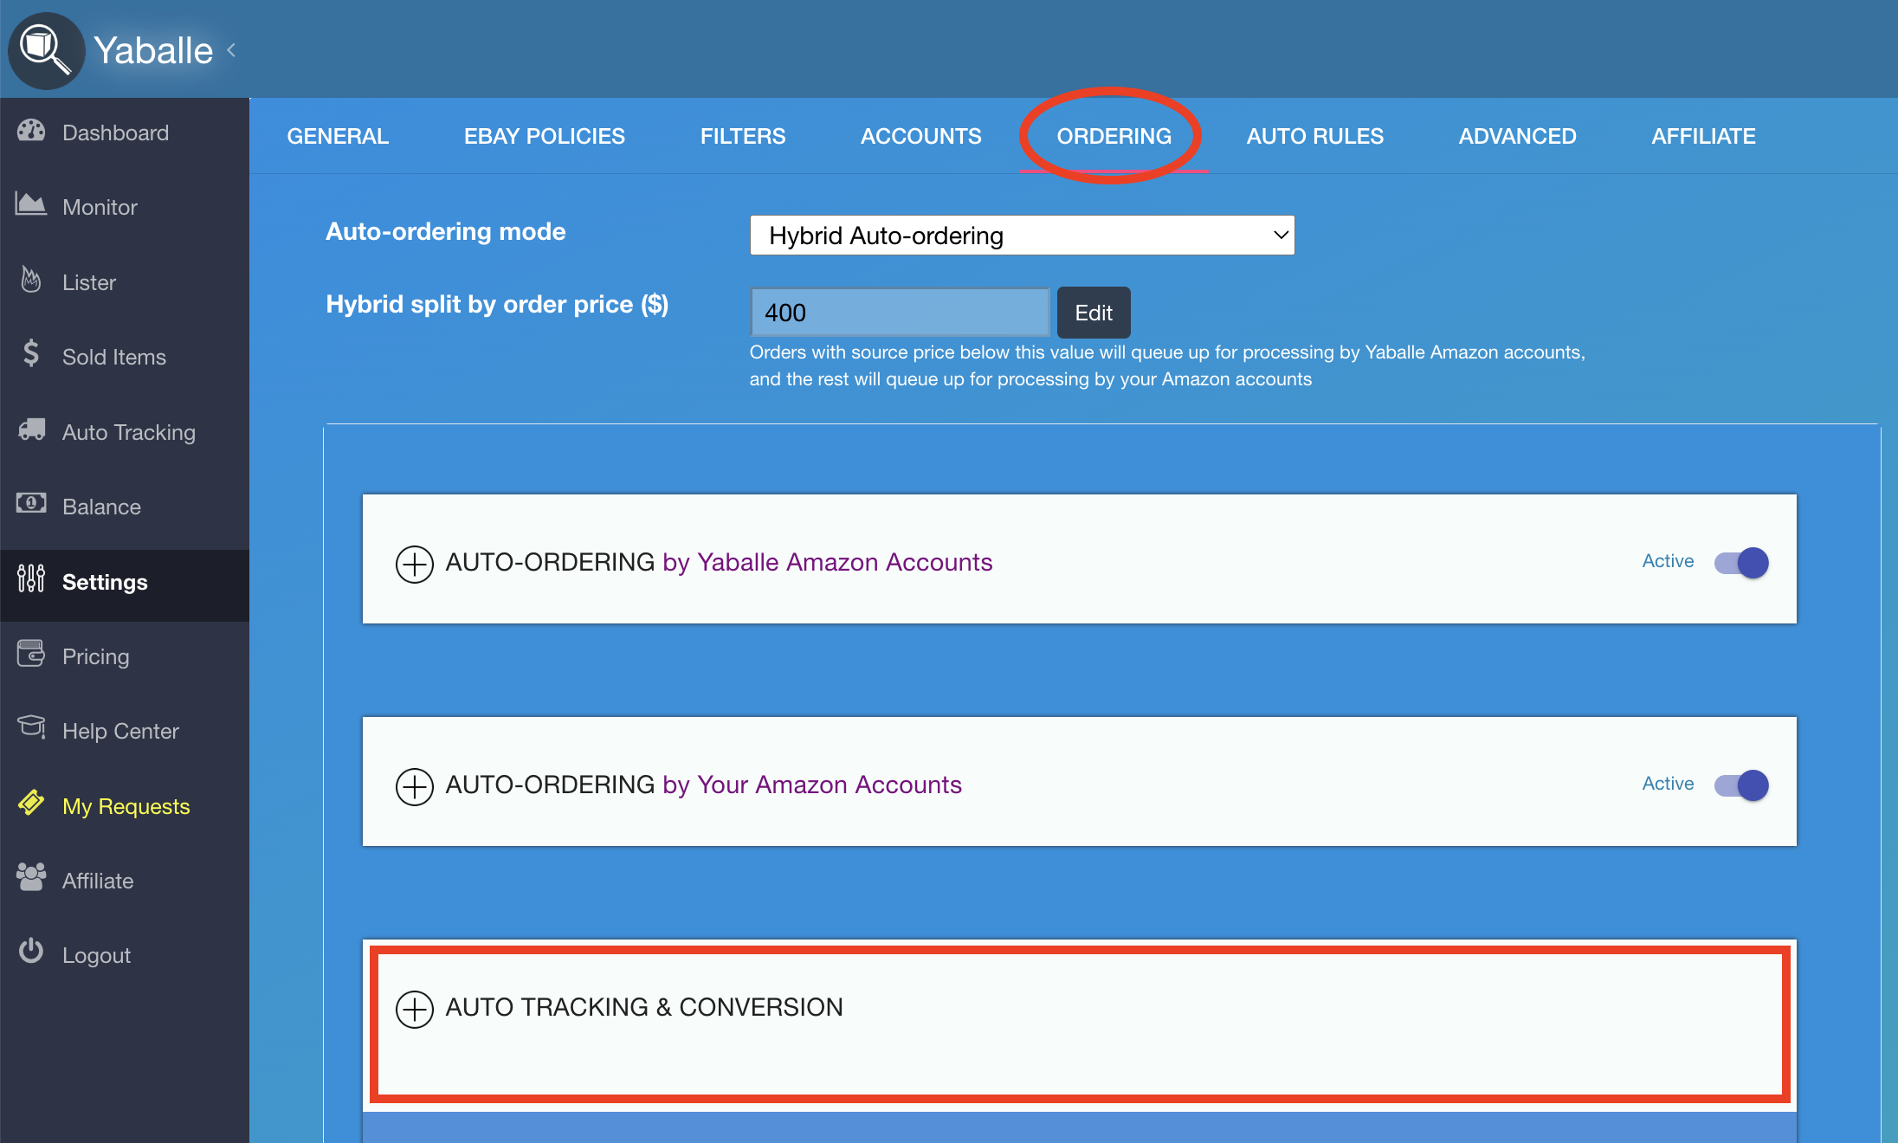Switch to the GENERAL tab

point(338,136)
